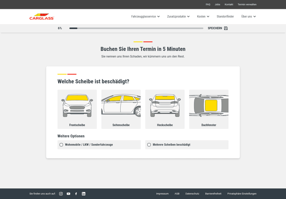Open the LinkedIn icon in the footer
This screenshot has height=199, width=286.
84,194
